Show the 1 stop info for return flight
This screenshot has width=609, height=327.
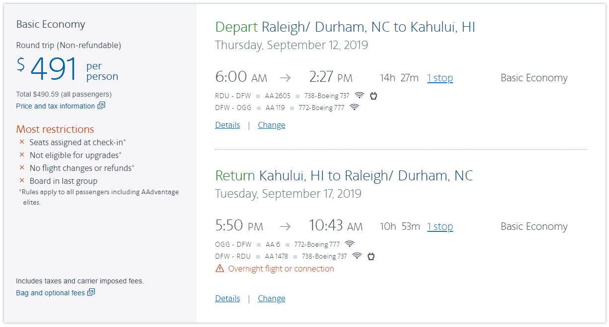[440, 226]
